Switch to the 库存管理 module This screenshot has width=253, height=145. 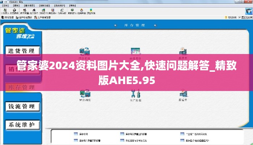(22, 88)
